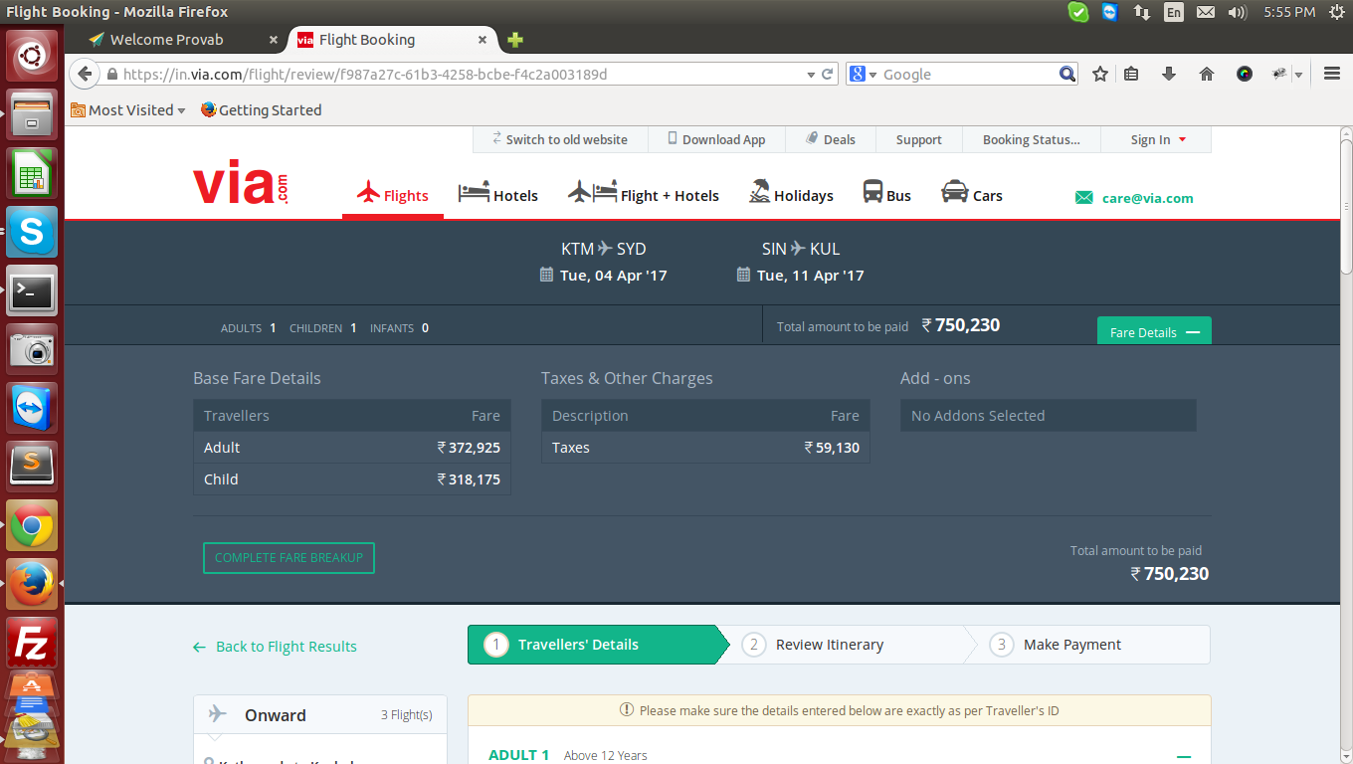
Task: Open the Sign In dropdown
Action: [x=1158, y=140]
